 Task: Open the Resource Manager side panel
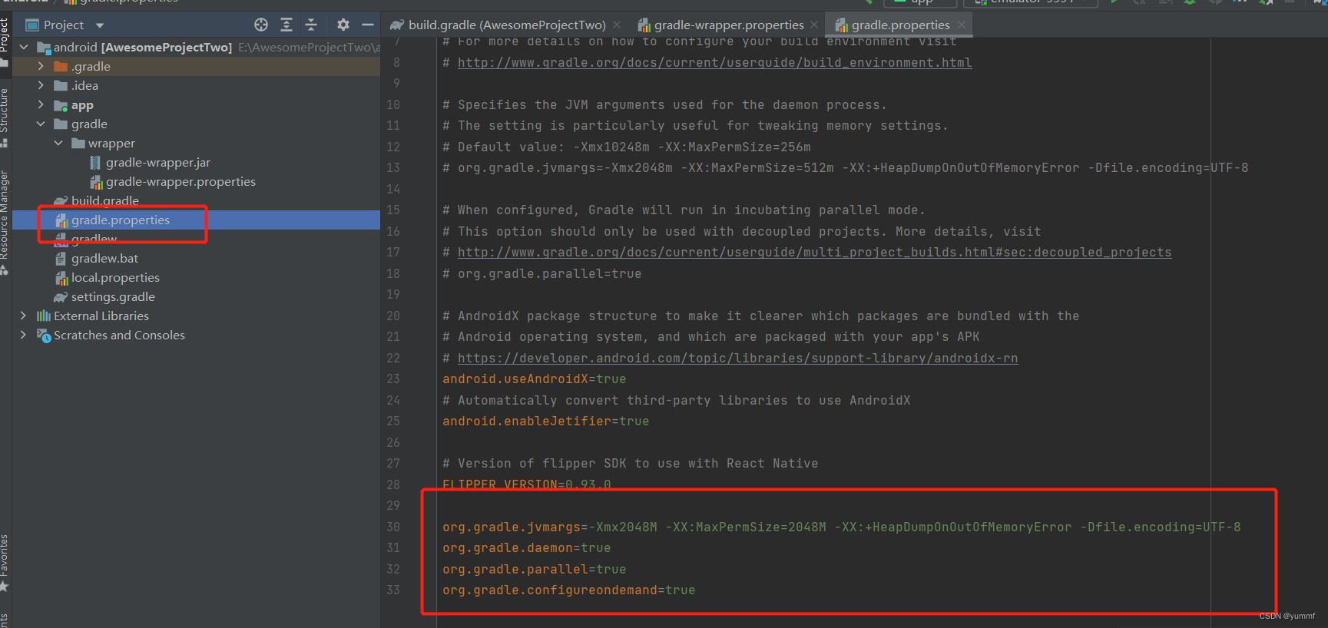(5, 215)
